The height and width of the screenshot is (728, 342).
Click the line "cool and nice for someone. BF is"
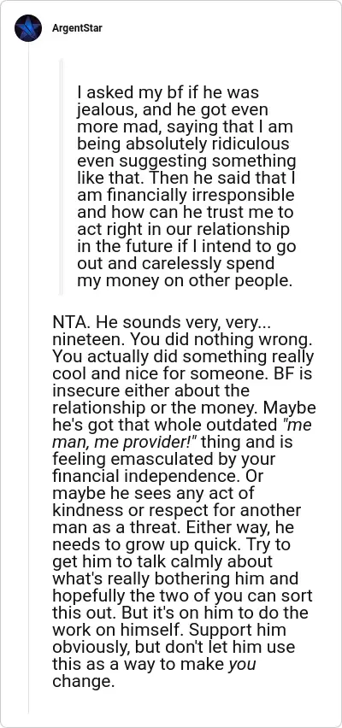point(181,374)
